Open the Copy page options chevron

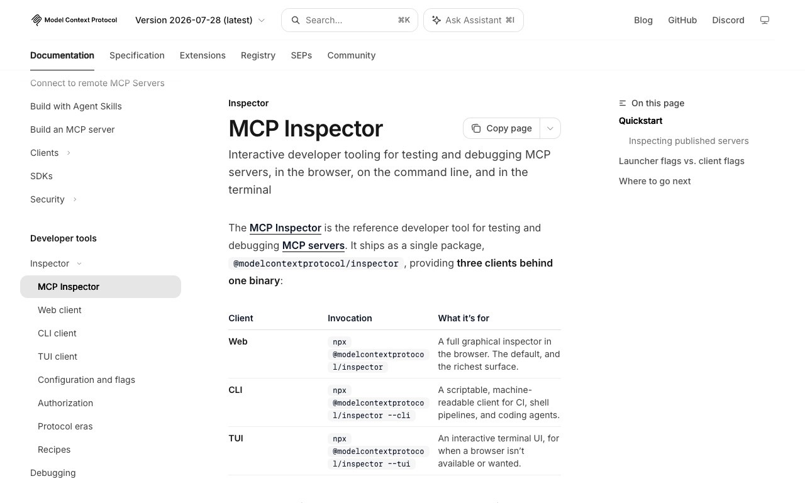point(550,128)
